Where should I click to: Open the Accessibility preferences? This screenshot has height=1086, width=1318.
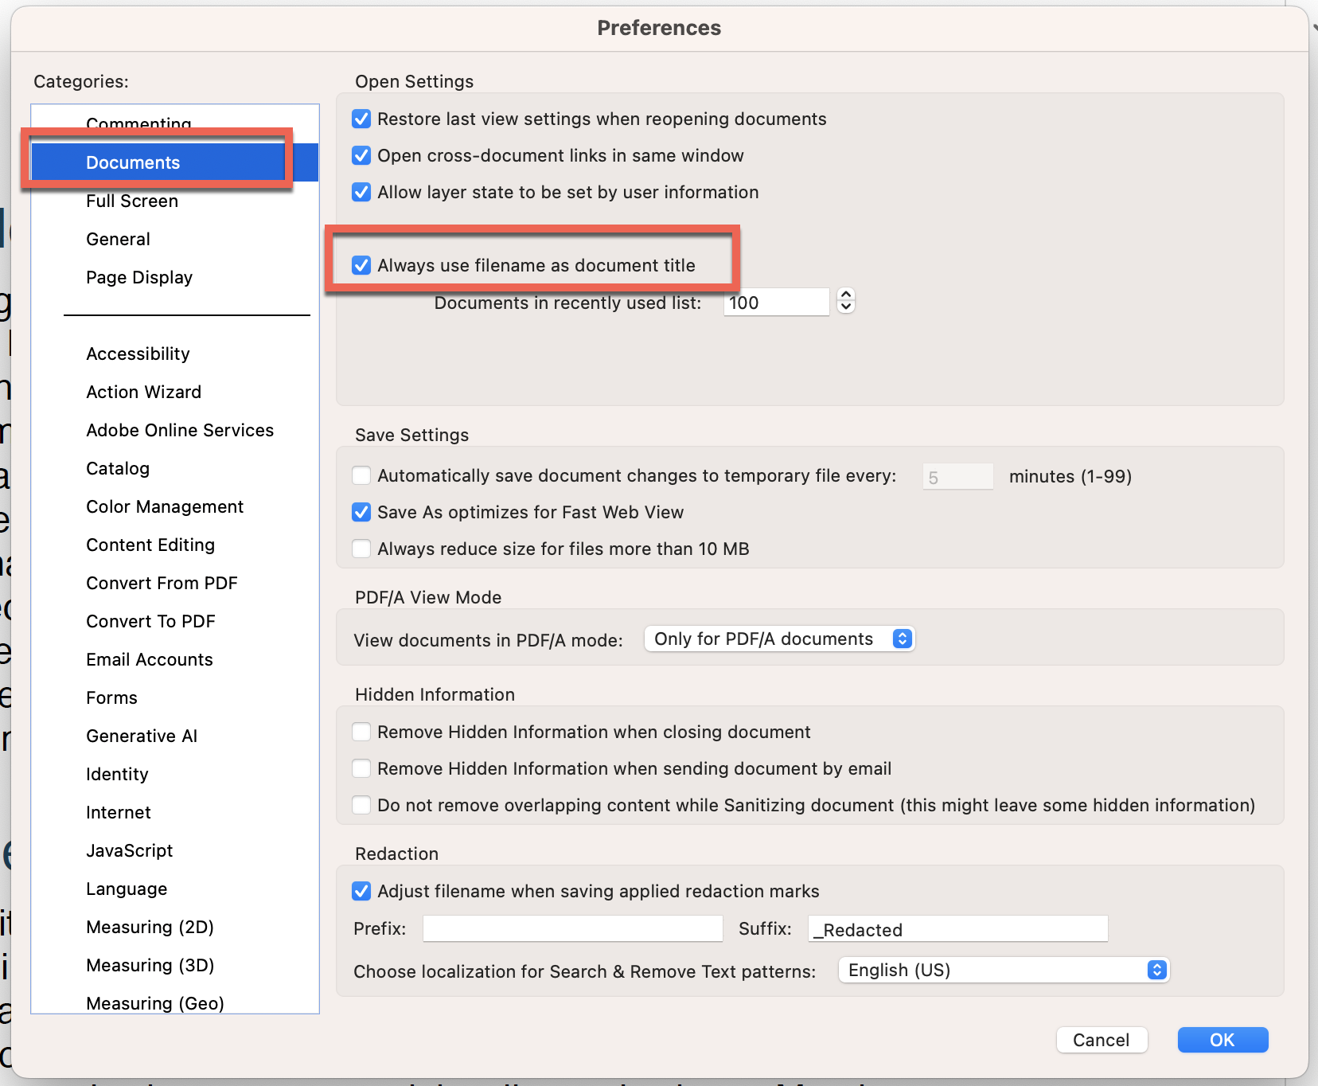[138, 353]
